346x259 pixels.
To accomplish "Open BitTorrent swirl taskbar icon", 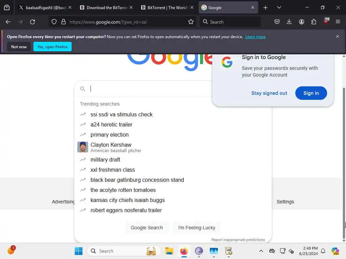I will [199, 251].
